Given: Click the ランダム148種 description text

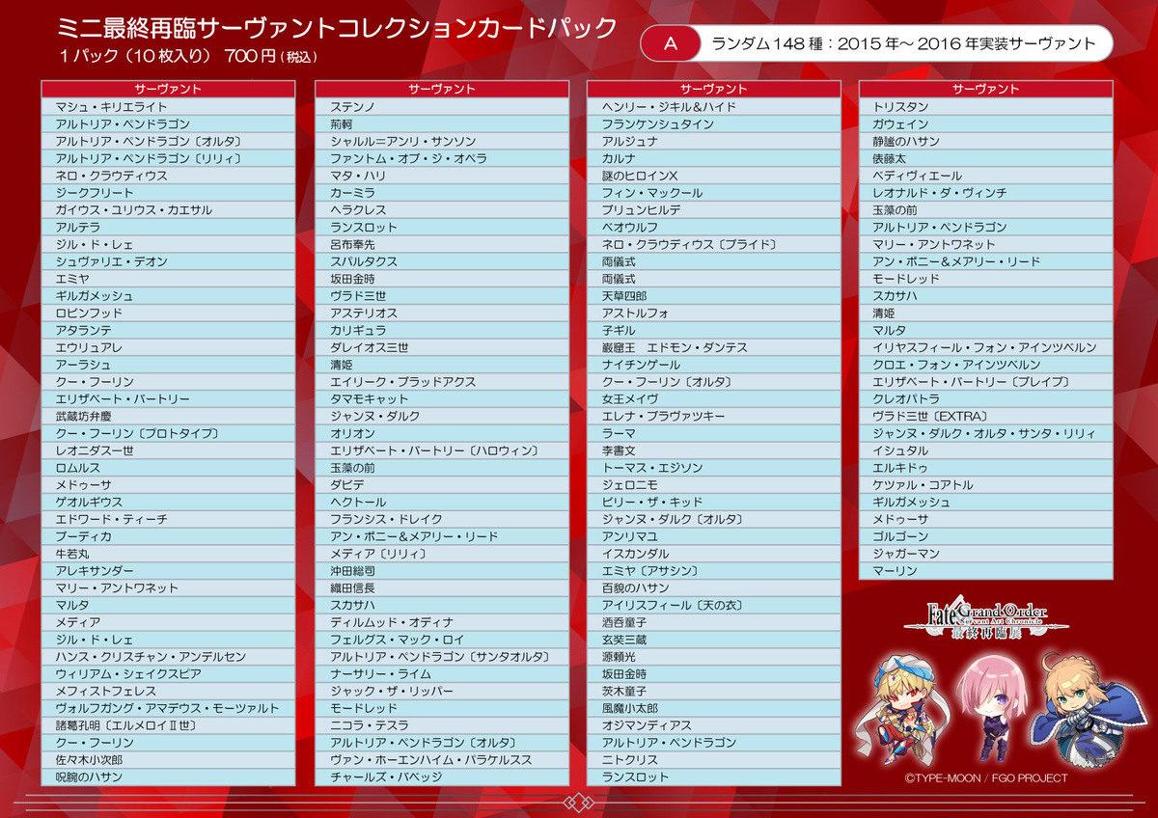Looking at the screenshot, I should (903, 43).
